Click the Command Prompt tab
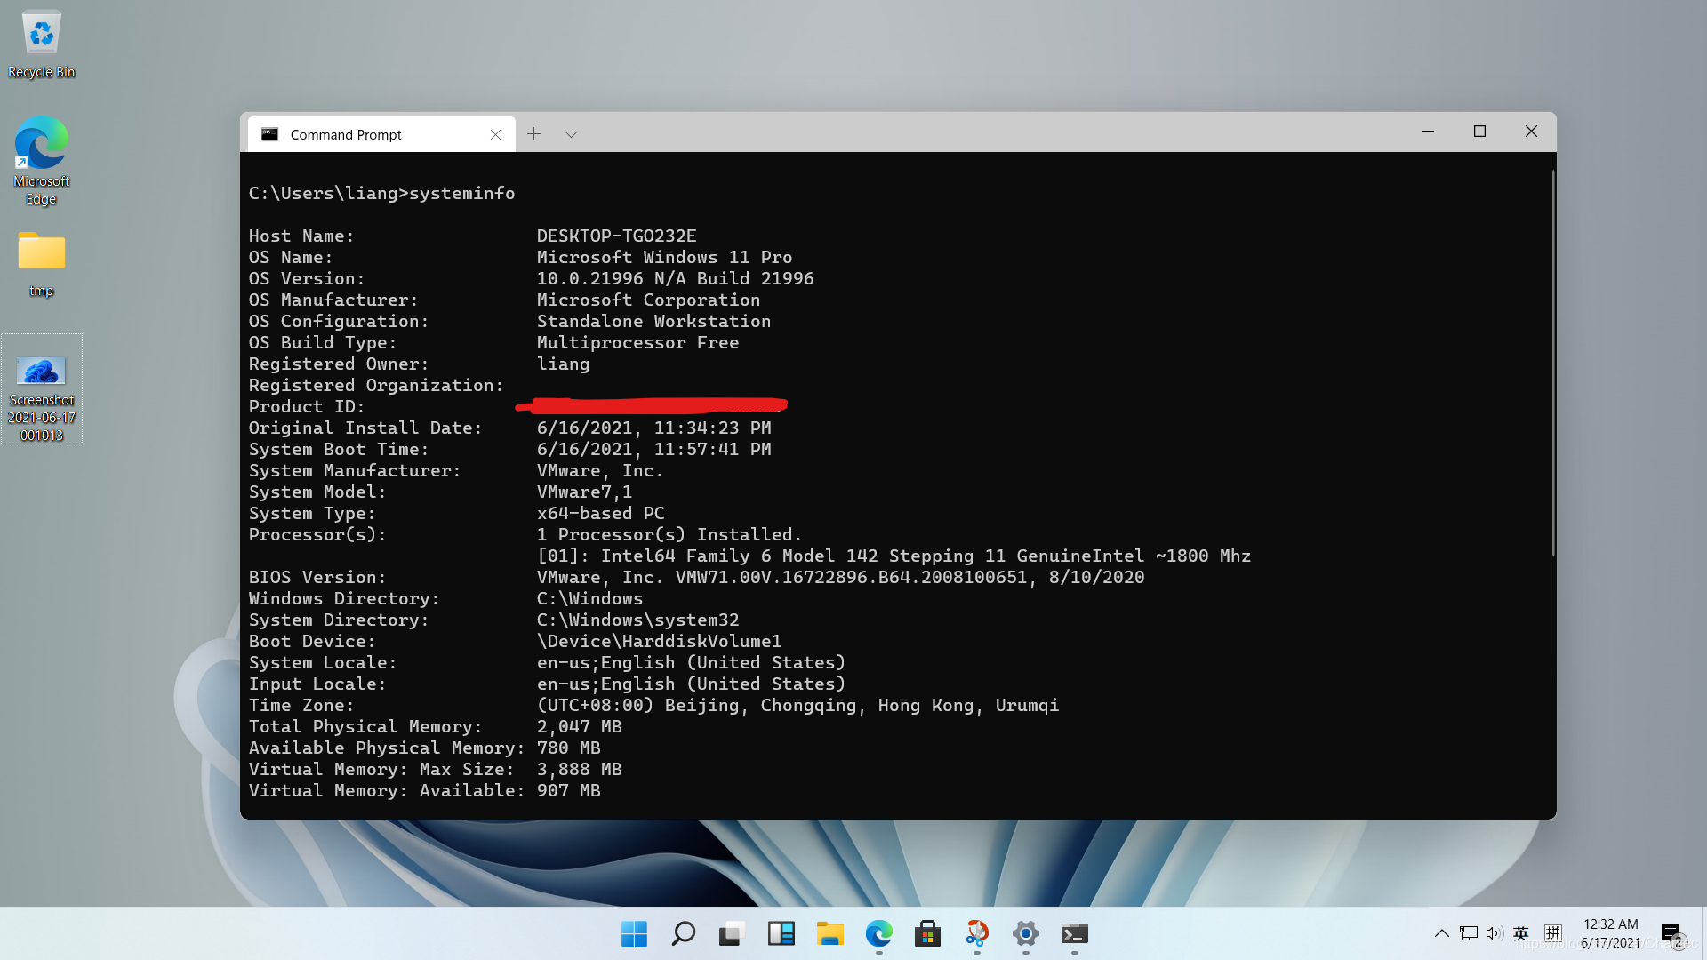The width and height of the screenshot is (1707, 960). coord(381,134)
